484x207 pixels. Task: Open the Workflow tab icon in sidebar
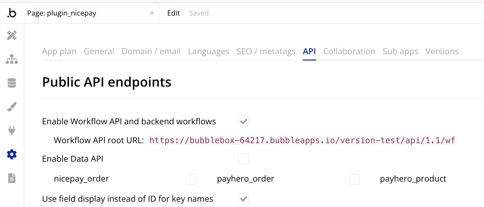pyautogui.click(x=12, y=60)
